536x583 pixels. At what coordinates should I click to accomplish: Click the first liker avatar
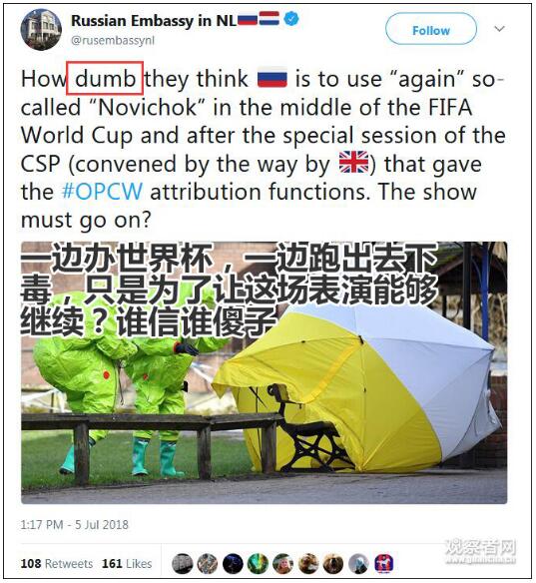point(182,564)
